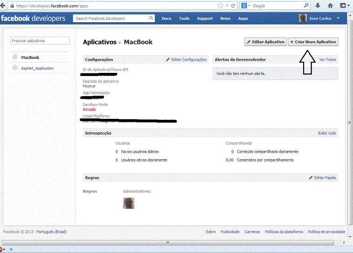Click the administrator profile thumbnail
Viewport: 353px width, 253px height.
coord(128,203)
